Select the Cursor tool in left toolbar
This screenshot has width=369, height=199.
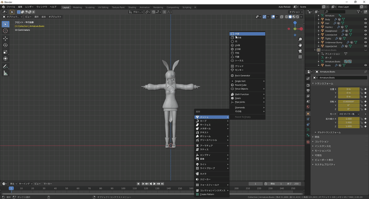point(6,31)
